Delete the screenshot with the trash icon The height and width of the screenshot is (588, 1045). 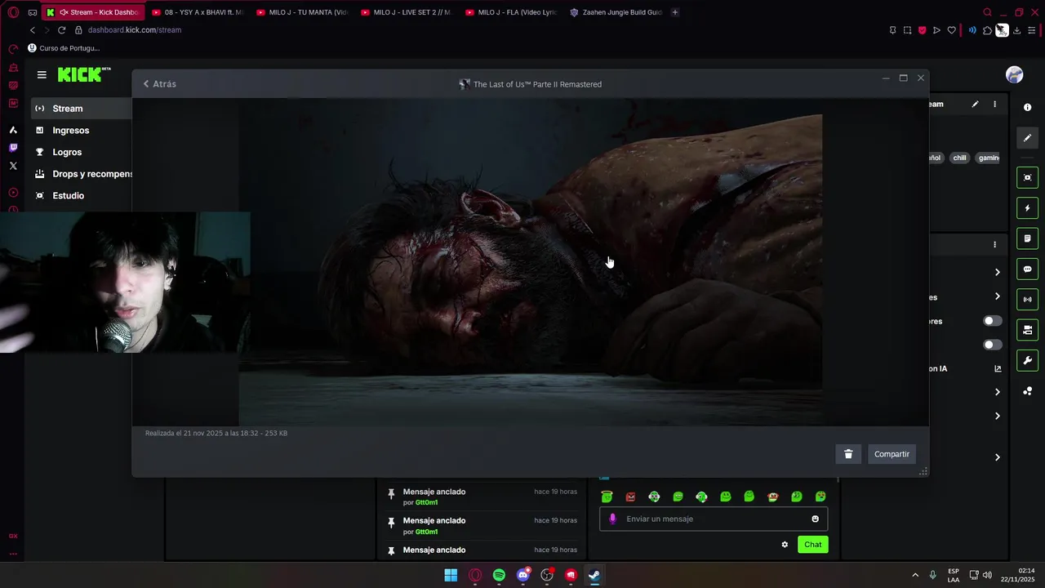(x=848, y=454)
